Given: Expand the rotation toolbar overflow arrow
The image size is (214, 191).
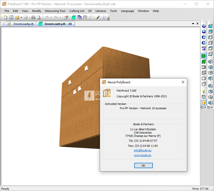Looking at the screenshot, I should [205, 107].
